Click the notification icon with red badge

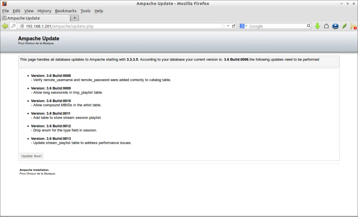[x=354, y=26]
